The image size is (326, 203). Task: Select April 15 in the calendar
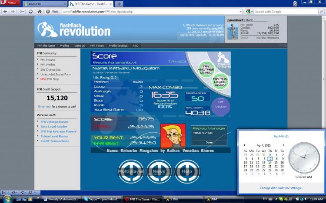point(276,163)
